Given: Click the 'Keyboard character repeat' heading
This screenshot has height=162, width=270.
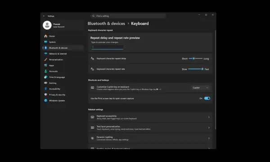Looking at the screenshot, I should pyautogui.click(x=100, y=30).
